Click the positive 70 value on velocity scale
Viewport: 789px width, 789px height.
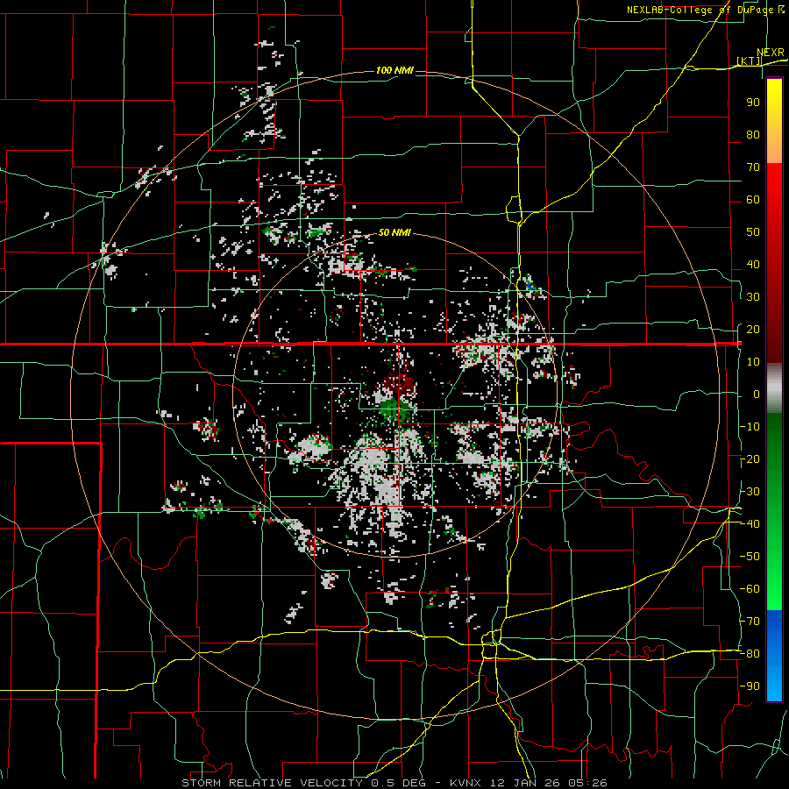(x=753, y=167)
